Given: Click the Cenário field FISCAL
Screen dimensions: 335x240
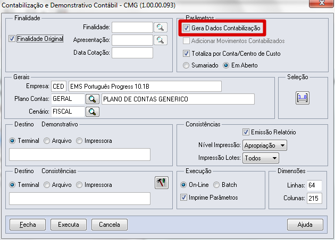Looking at the screenshot, I should pos(68,112).
